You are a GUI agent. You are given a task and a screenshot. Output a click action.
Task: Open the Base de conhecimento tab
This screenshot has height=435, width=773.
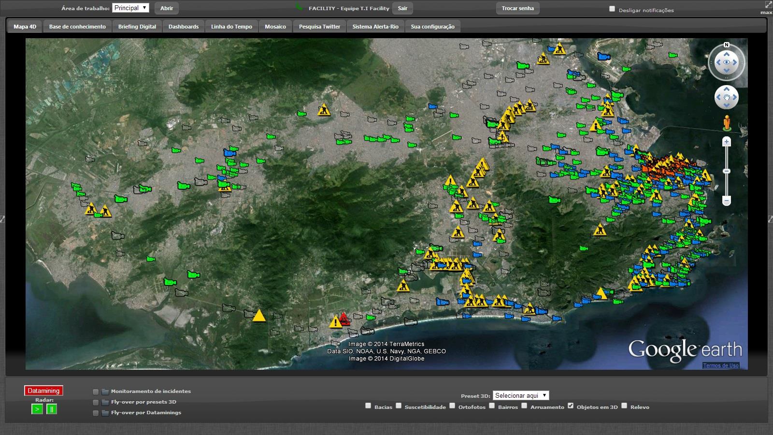77,27
